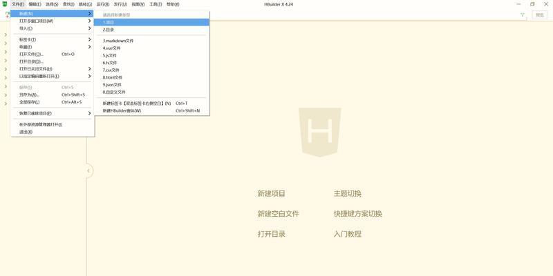
Task: Choose 退出(X) from the File menu
Action: point(53,132)
